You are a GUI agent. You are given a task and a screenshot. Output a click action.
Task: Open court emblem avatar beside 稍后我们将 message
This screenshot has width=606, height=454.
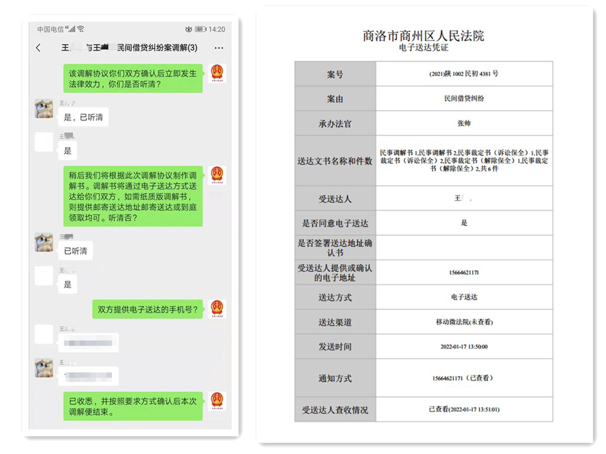tap(217, 176)
